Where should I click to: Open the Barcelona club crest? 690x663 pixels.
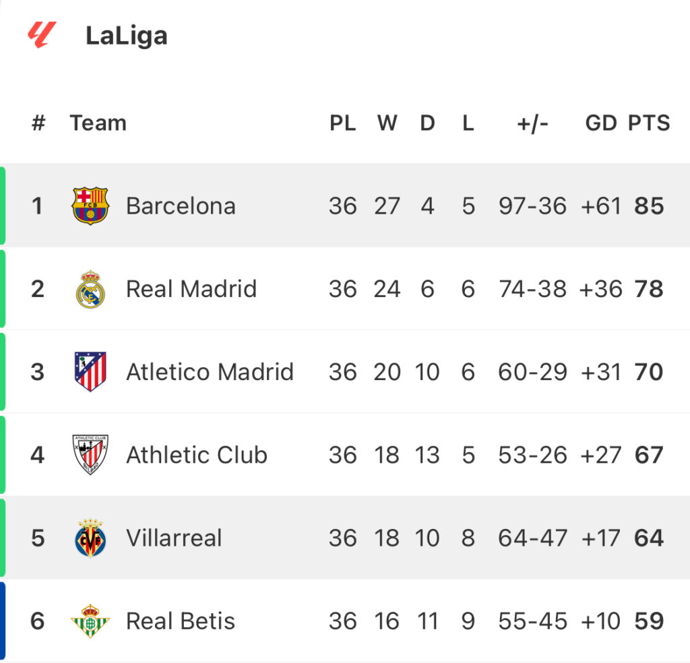point(90,206)
